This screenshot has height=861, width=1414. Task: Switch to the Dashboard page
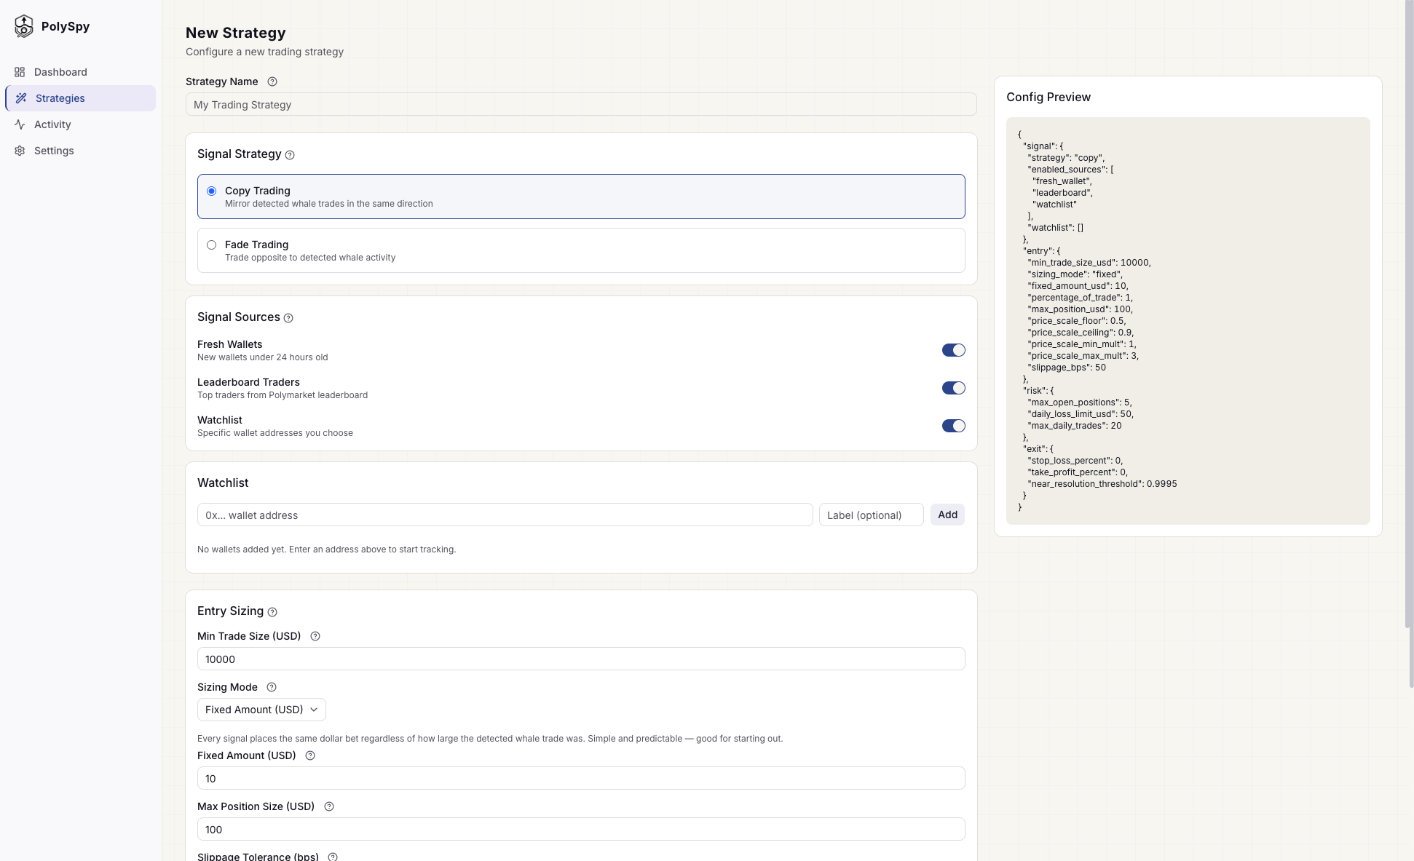[x=60, y=71]
